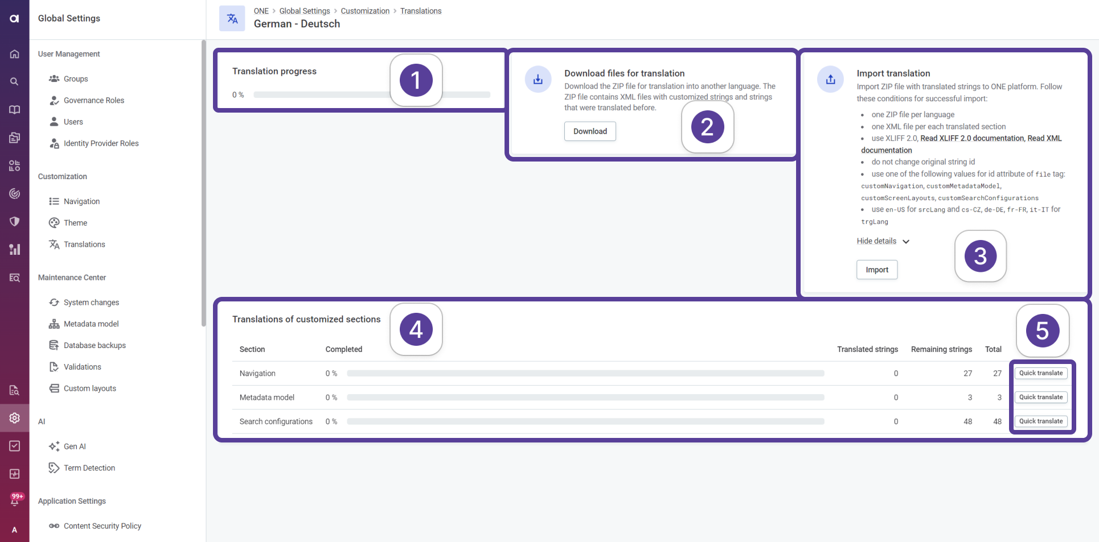
Task: Click the translation icon beside German - Deutsch
Action: (x=232, y=19)
